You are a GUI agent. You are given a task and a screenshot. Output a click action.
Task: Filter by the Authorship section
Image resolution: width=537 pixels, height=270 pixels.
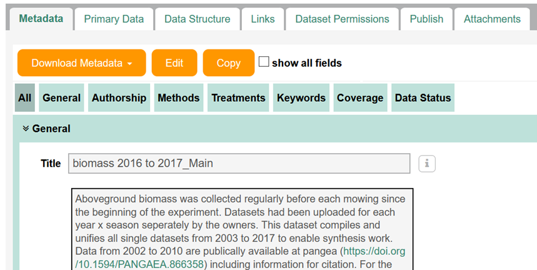(119, 97)
